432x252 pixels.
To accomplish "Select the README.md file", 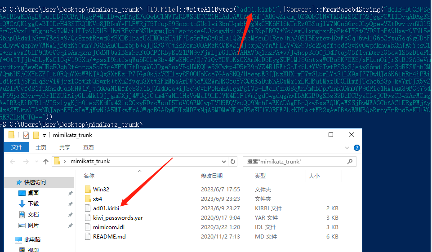I will coord(109,236).
